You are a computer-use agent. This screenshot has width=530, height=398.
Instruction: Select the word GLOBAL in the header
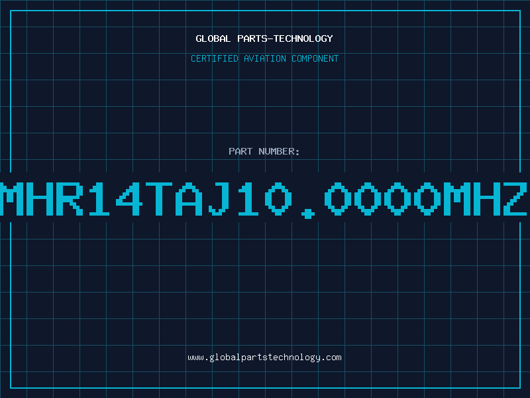(x=213, y=38)
